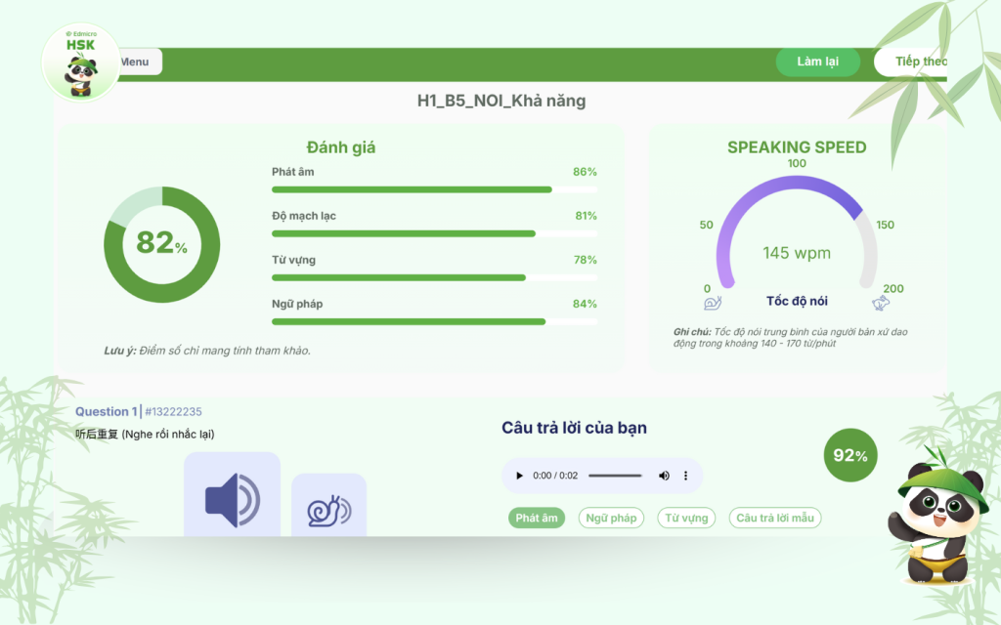This screenshot has width=1001, height=625.
Task: Click the snail icon at gauge minimum
Action: point(712,304)
